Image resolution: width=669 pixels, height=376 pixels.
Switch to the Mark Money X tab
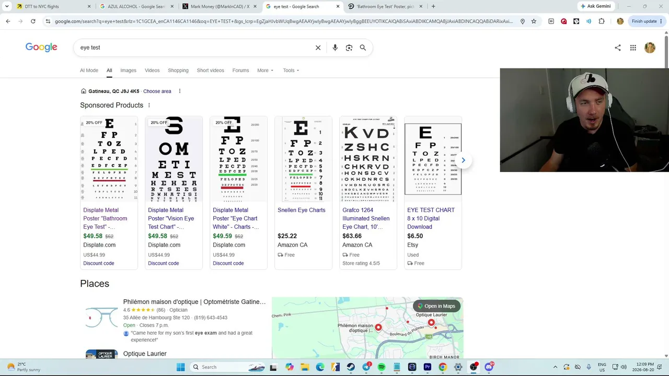point(220,6)
